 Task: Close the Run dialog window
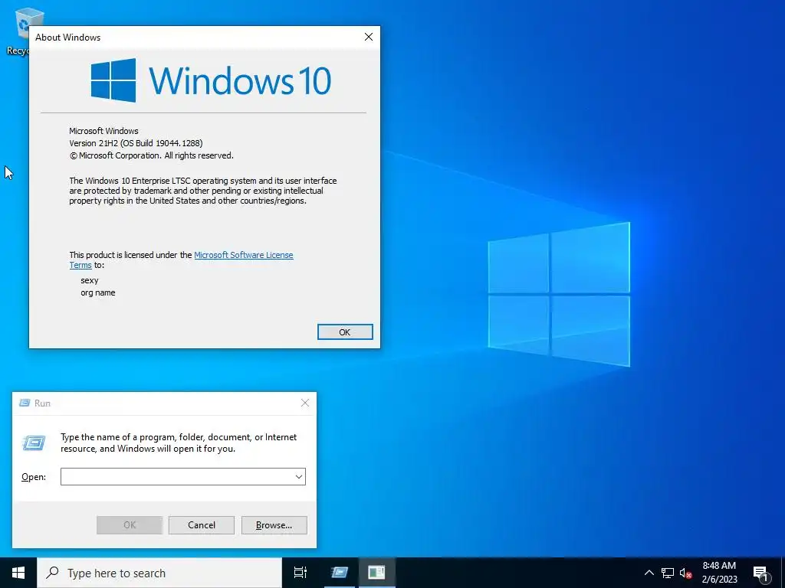pyautogui.click(x=305, y=403)
